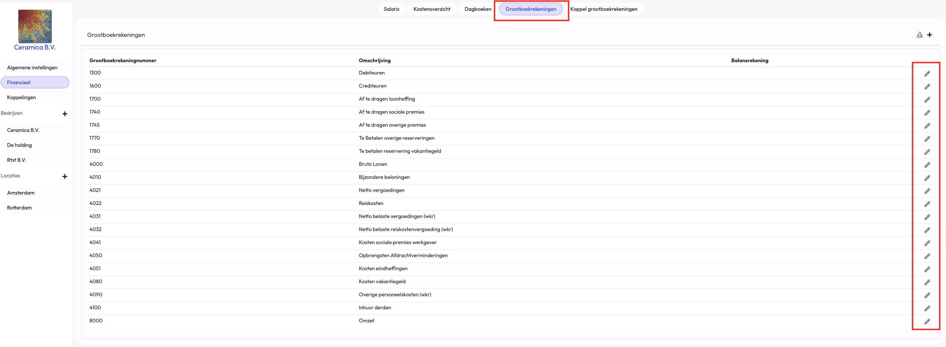Switch to the Salaris tab
Image resolution: width=946 pixels, height=347 pixels.
391,9
